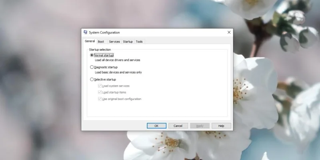Toggle the Load system services checkbox

(100, 86)
